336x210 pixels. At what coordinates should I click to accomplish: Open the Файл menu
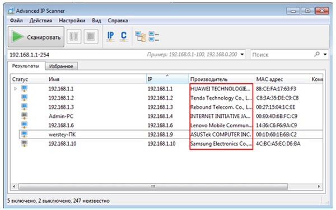[16, 21]
